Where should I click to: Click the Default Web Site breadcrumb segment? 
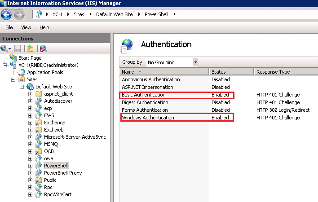click(115, 14)
